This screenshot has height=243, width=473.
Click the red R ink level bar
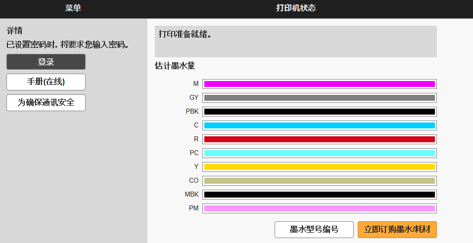(319, 139)
